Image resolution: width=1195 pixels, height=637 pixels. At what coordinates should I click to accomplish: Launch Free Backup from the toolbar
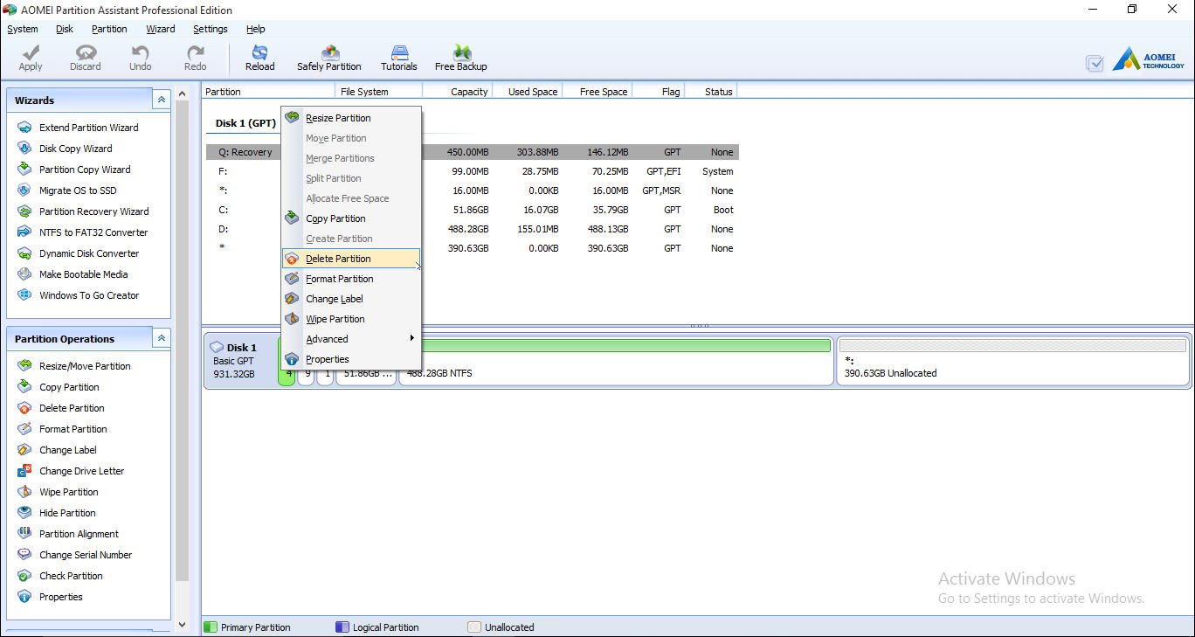coord(461,59)
